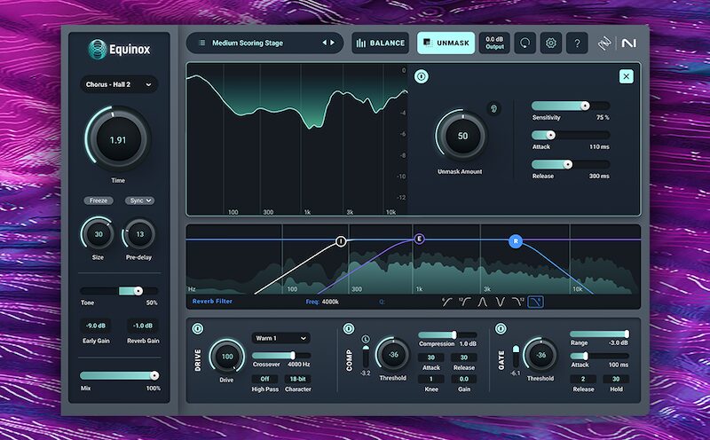Click the Early Gain -9.0 dB field
The image size is (710, 440).
point(96,326)
